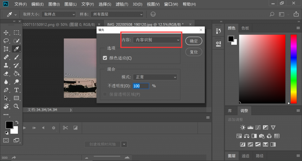Select the Eraser tool
The width and height of the screenshot is (302, 161).
(6, 74)
